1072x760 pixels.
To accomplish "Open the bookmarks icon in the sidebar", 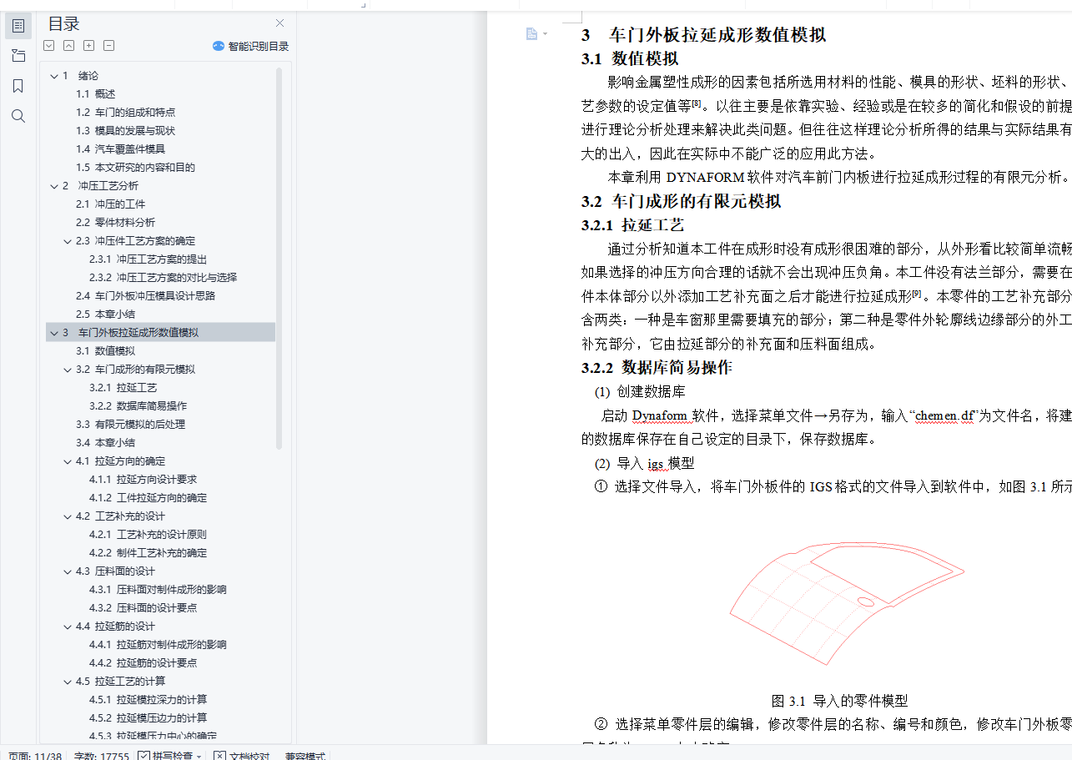I will (x=18, y=86).
